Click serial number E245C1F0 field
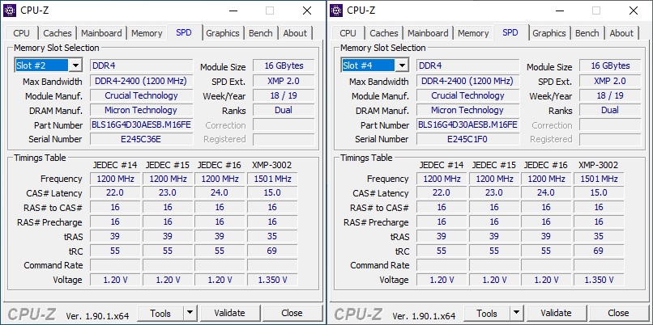The height and width of the screenshot is (325, 653). point(468,139)
